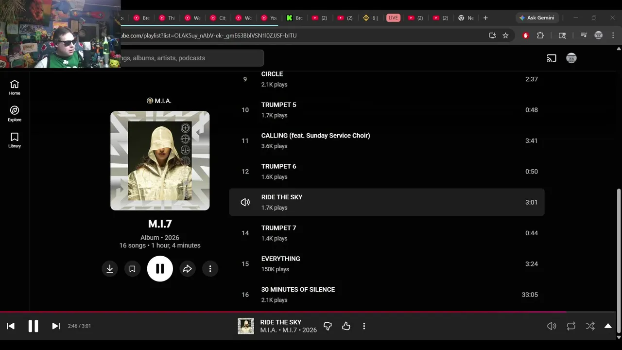This screenshot has height=350, width=622.
Task: Click the browser address bar URL
Action: coord(209,35)
